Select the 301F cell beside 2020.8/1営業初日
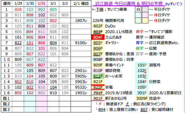Viewport: 185px width, 113px height. click(x=142, y=93)
